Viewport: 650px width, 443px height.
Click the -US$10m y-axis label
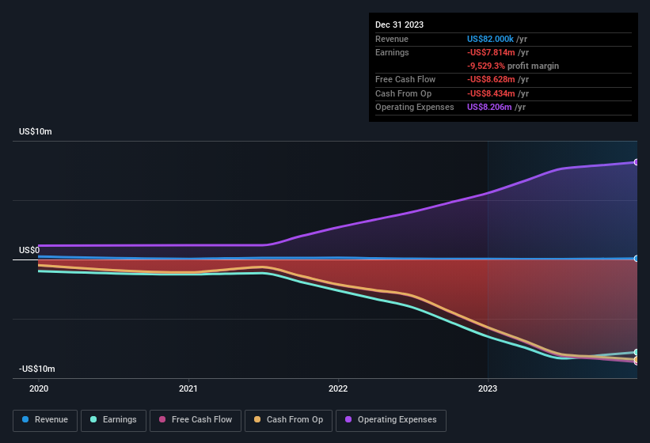(36, 369)
